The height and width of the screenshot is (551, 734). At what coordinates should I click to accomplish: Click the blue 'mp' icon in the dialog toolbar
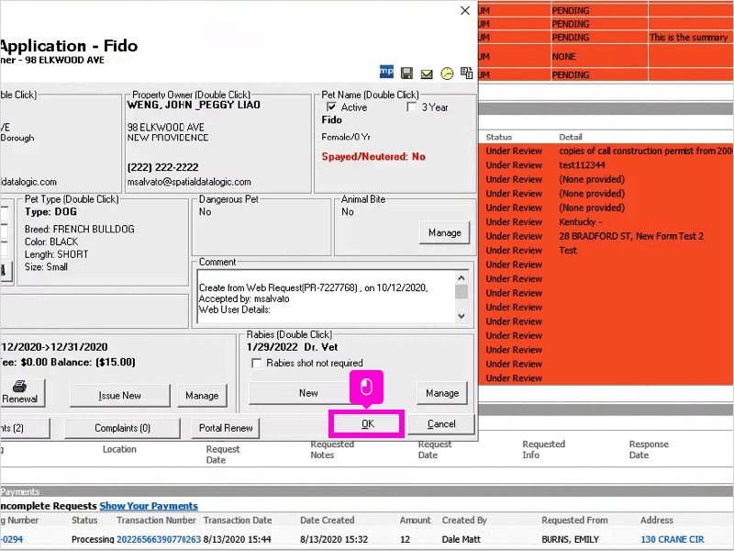click(386, 72)
